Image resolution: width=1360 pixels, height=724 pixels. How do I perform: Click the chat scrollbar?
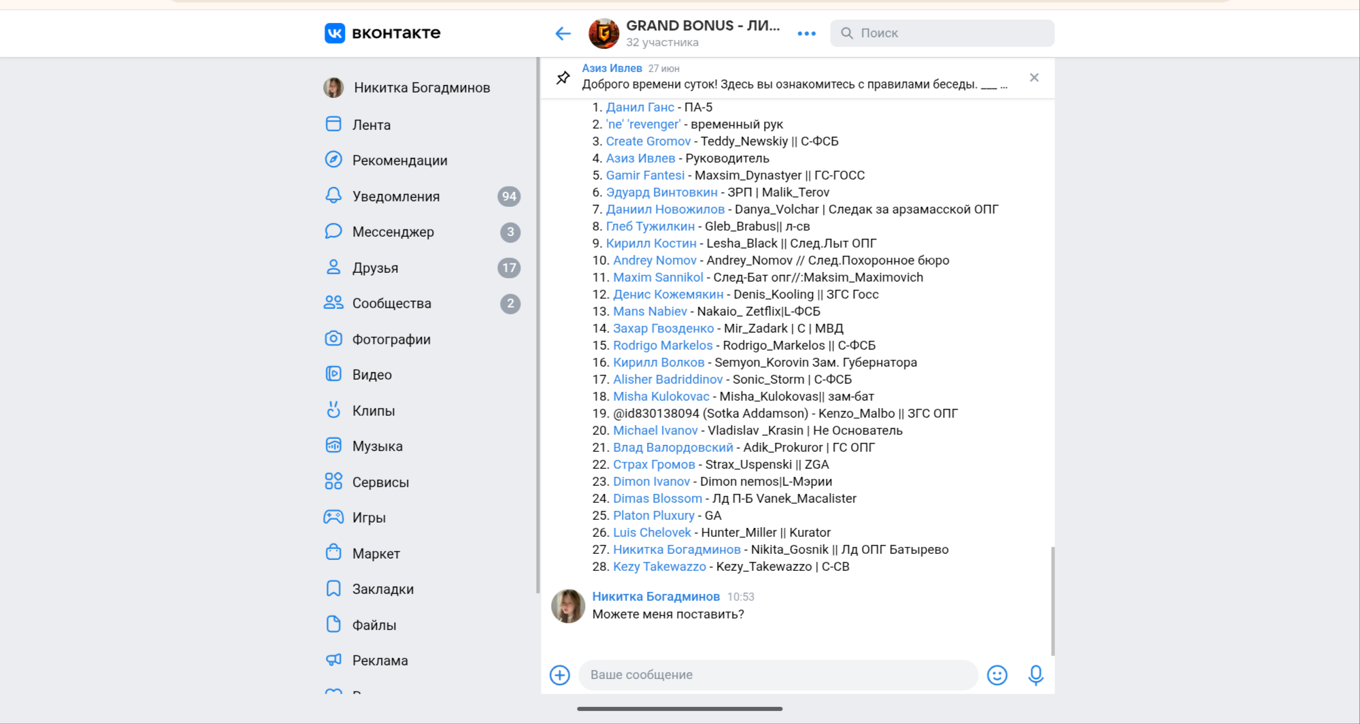click(1052, 601)
